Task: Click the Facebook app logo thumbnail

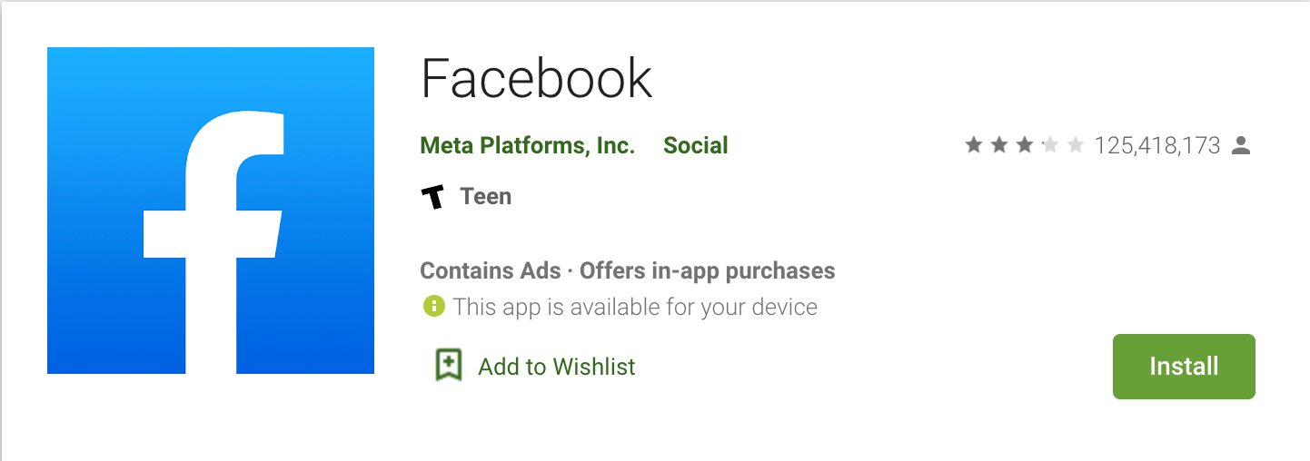Action: coord(211,211)
